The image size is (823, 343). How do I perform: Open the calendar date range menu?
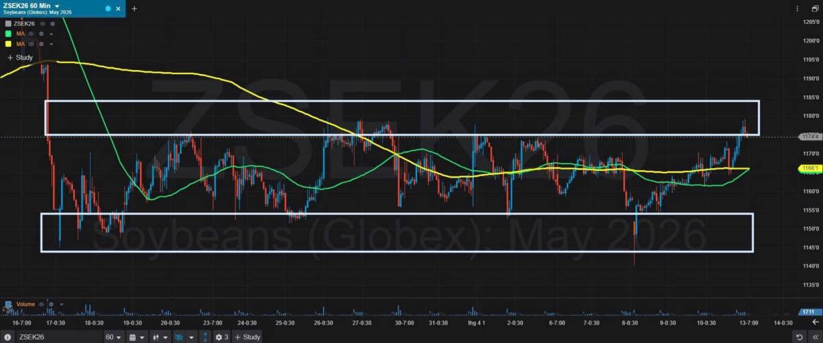pos(136,337)
